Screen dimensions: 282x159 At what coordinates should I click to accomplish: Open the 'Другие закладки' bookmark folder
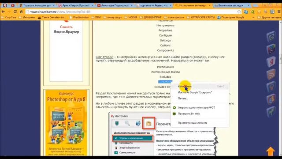pos(269,17)
